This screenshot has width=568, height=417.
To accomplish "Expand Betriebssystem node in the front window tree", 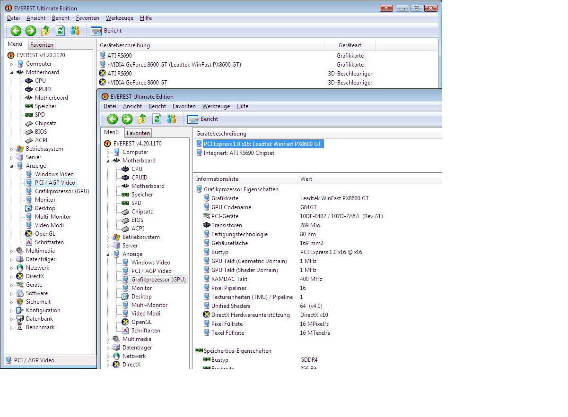I will point(109,237).
